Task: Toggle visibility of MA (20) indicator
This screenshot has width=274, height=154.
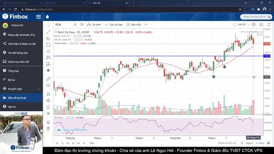Action: 76,40
